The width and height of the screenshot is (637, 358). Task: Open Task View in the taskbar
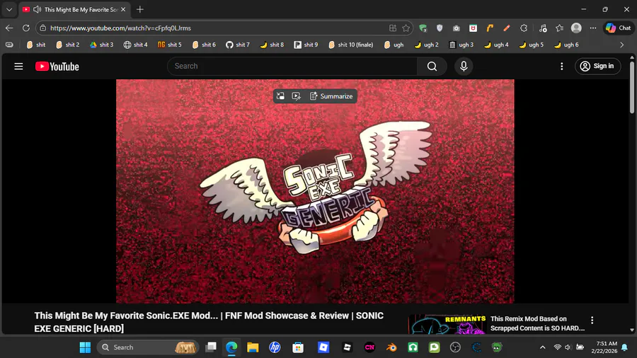click(x=211, y=347)
